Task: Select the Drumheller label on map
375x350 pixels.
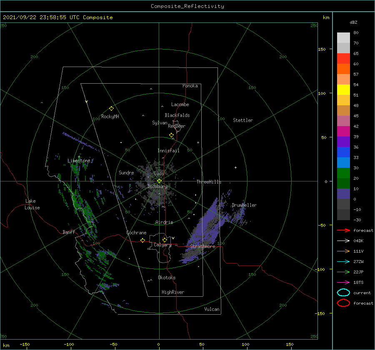Action: point(244,205)
